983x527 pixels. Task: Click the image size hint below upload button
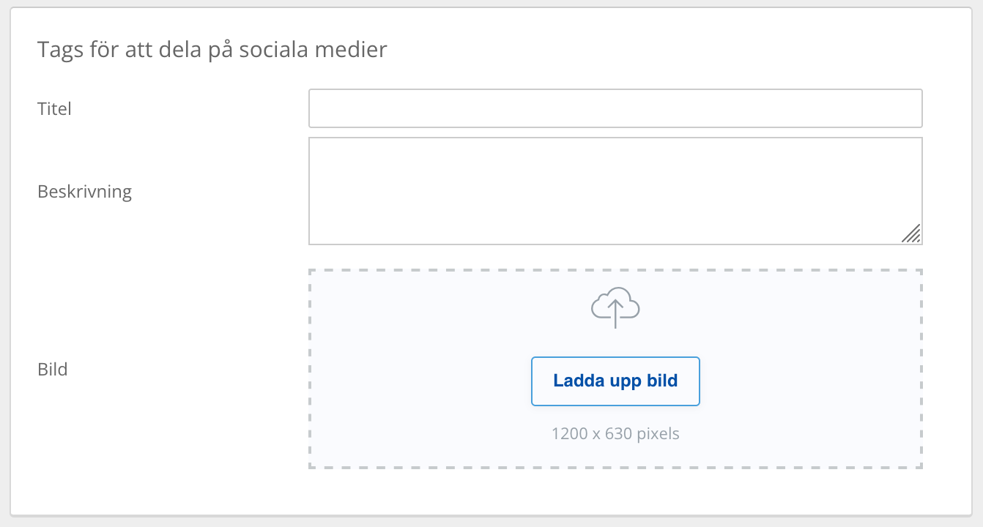[x=615, y=433]
